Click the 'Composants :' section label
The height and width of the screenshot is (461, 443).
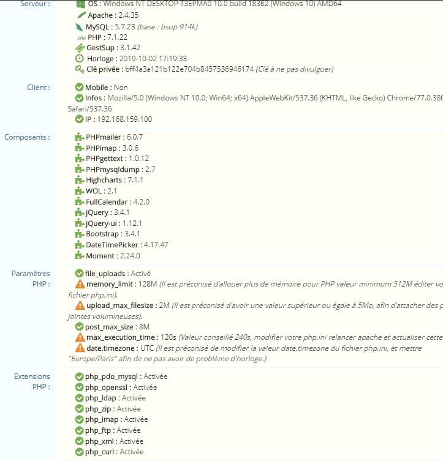[x=27, y=137]
